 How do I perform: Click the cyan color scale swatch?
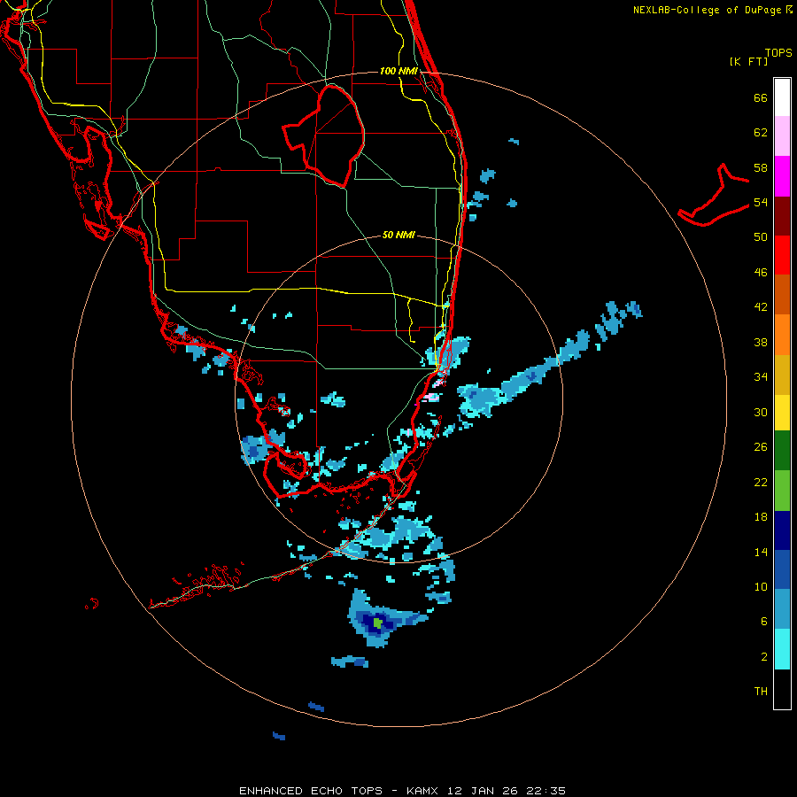(x=782, y=649)
